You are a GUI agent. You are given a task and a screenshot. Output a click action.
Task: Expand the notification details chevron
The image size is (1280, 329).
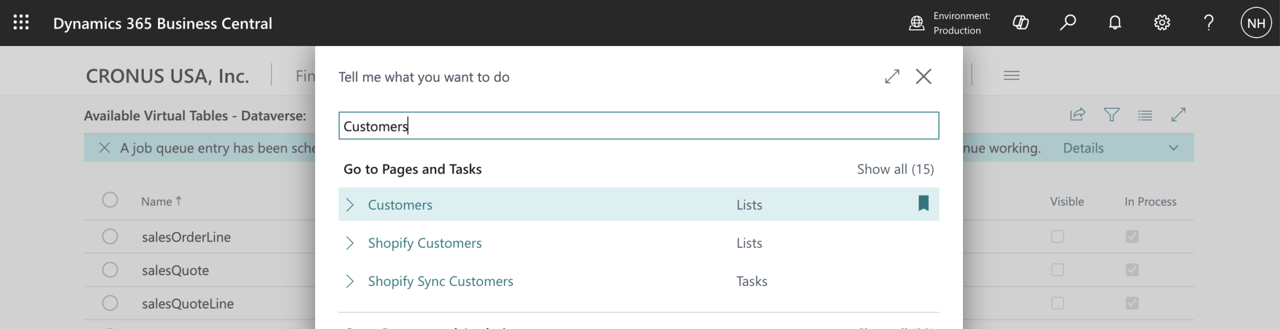[1173, 148]
